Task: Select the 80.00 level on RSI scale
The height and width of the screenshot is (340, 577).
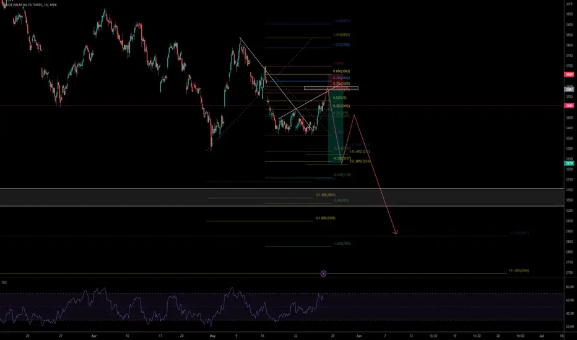Action: (x=569, y=287)
